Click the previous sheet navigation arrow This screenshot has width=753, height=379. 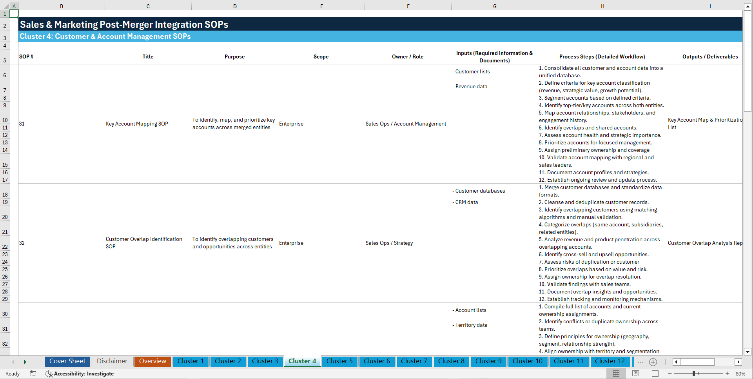point(13,361)
